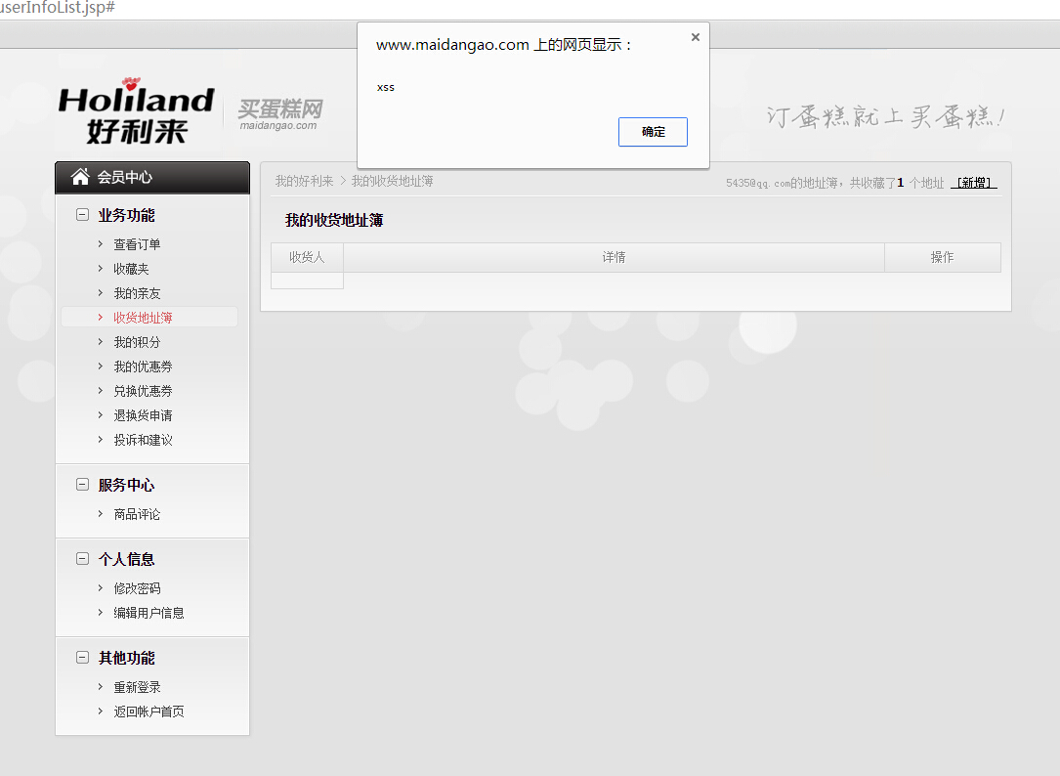Click the arrow icon beside 查看订单
Viewport: 1060px width, 776px height.
(100, 243)
